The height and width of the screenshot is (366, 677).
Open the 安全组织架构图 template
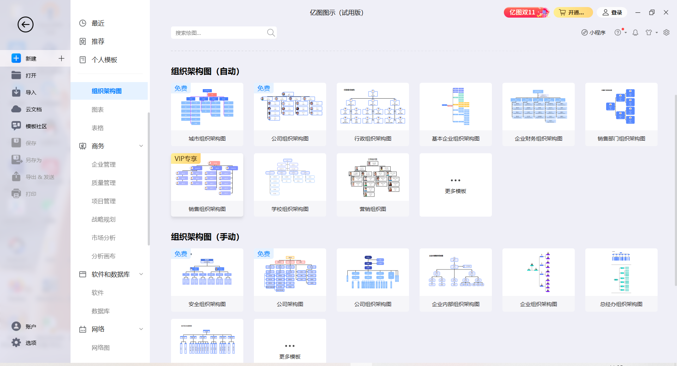click(x=207, y=280)
